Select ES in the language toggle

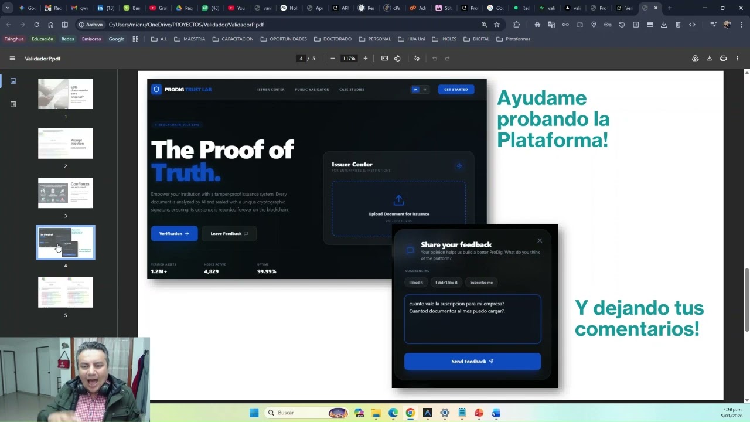(x=425, y=90)
